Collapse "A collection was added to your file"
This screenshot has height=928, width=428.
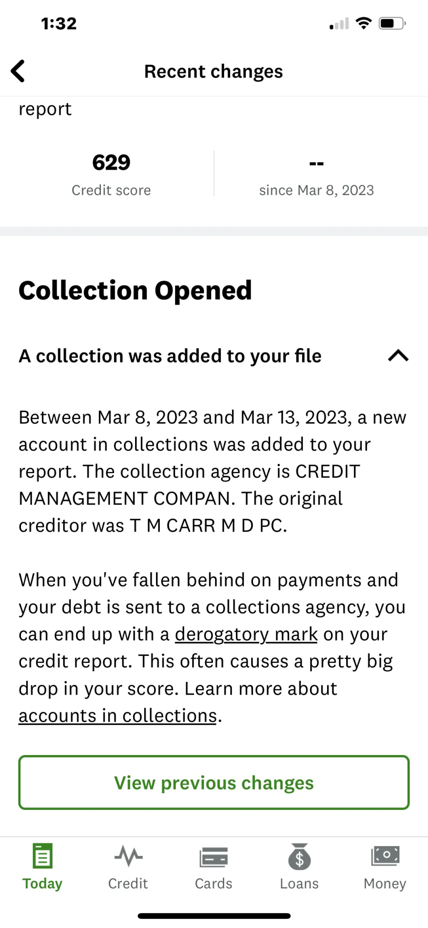(170, 356)
